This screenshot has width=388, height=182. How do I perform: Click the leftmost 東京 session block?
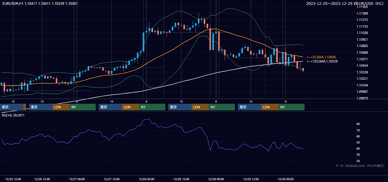pyautogui.click(x=12, y=107)
